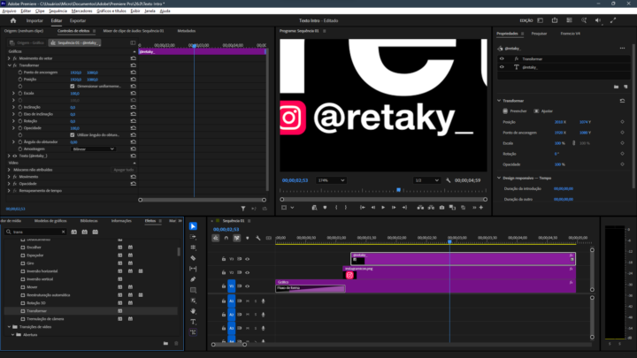Select the Razor tool
This screenshot has height=358, width=637.
click(x=193, y=258)
